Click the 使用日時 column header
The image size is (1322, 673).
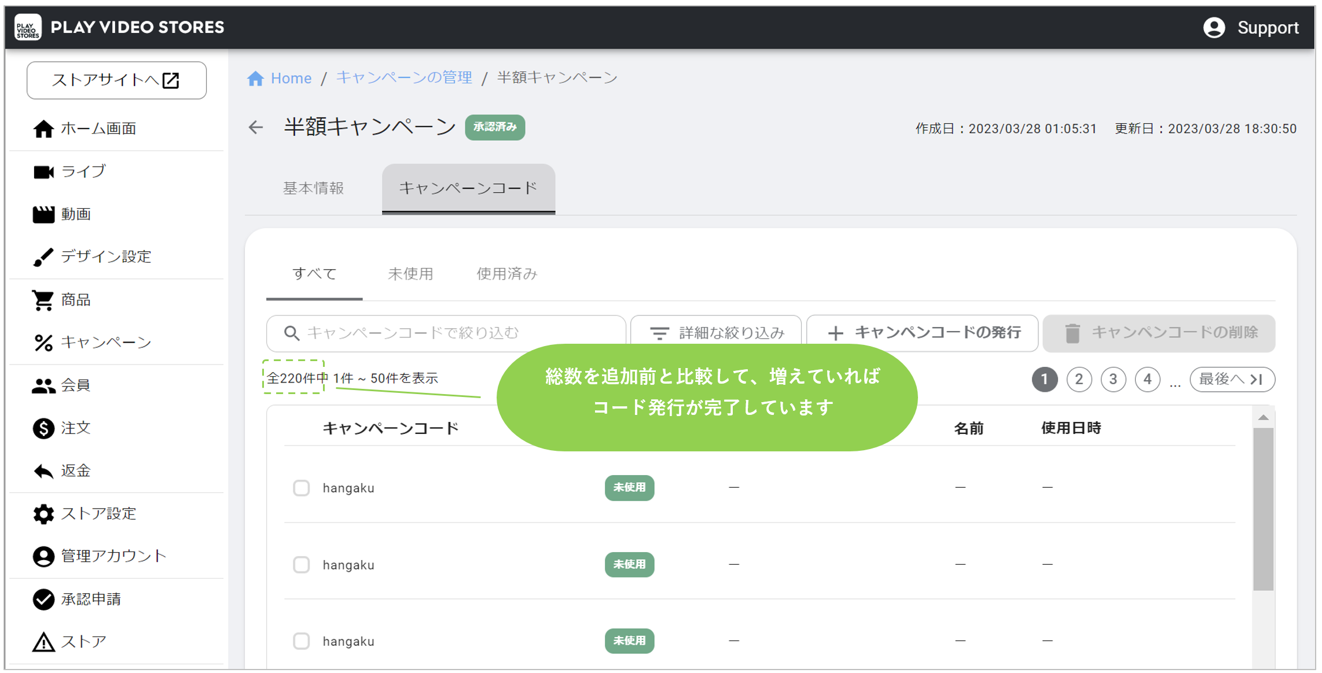(x=1071, y=428)
